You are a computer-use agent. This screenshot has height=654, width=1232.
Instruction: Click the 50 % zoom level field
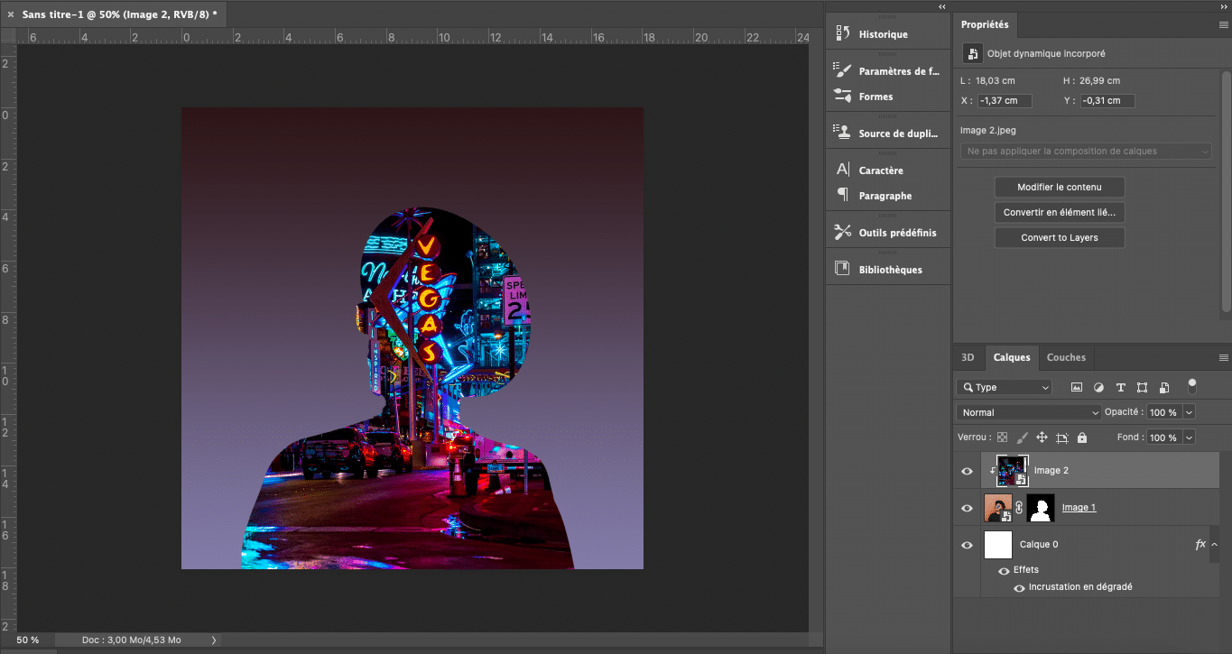point(28,640)
